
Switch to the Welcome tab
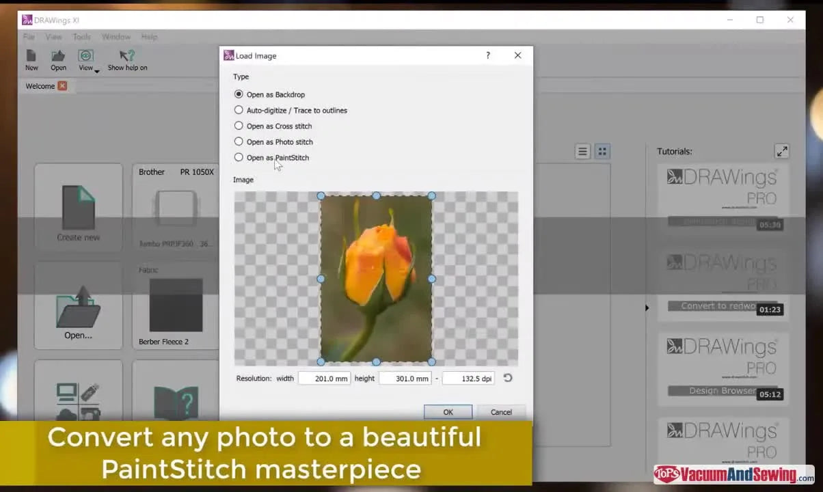pyautogui.click(x=40, y=86)
